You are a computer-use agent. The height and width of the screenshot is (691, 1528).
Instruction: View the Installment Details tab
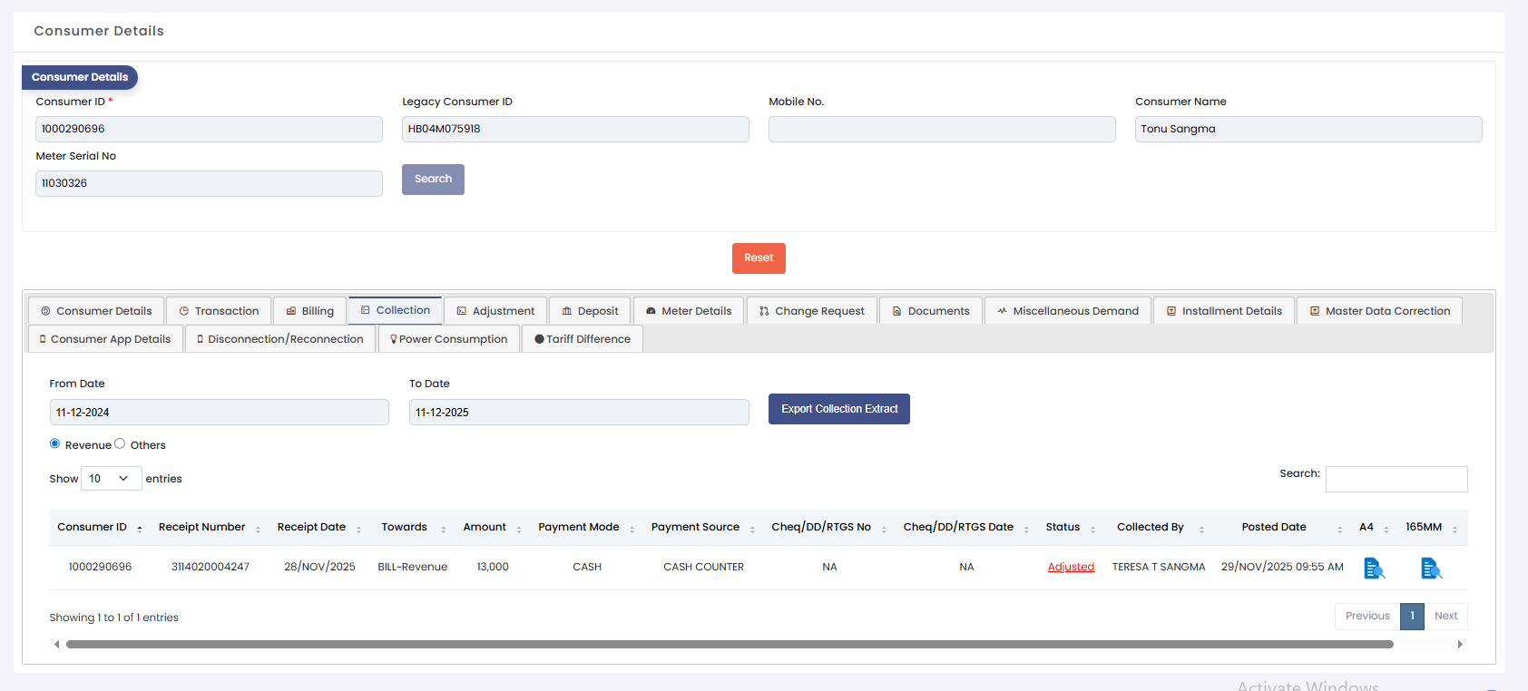click(1224, 311)
